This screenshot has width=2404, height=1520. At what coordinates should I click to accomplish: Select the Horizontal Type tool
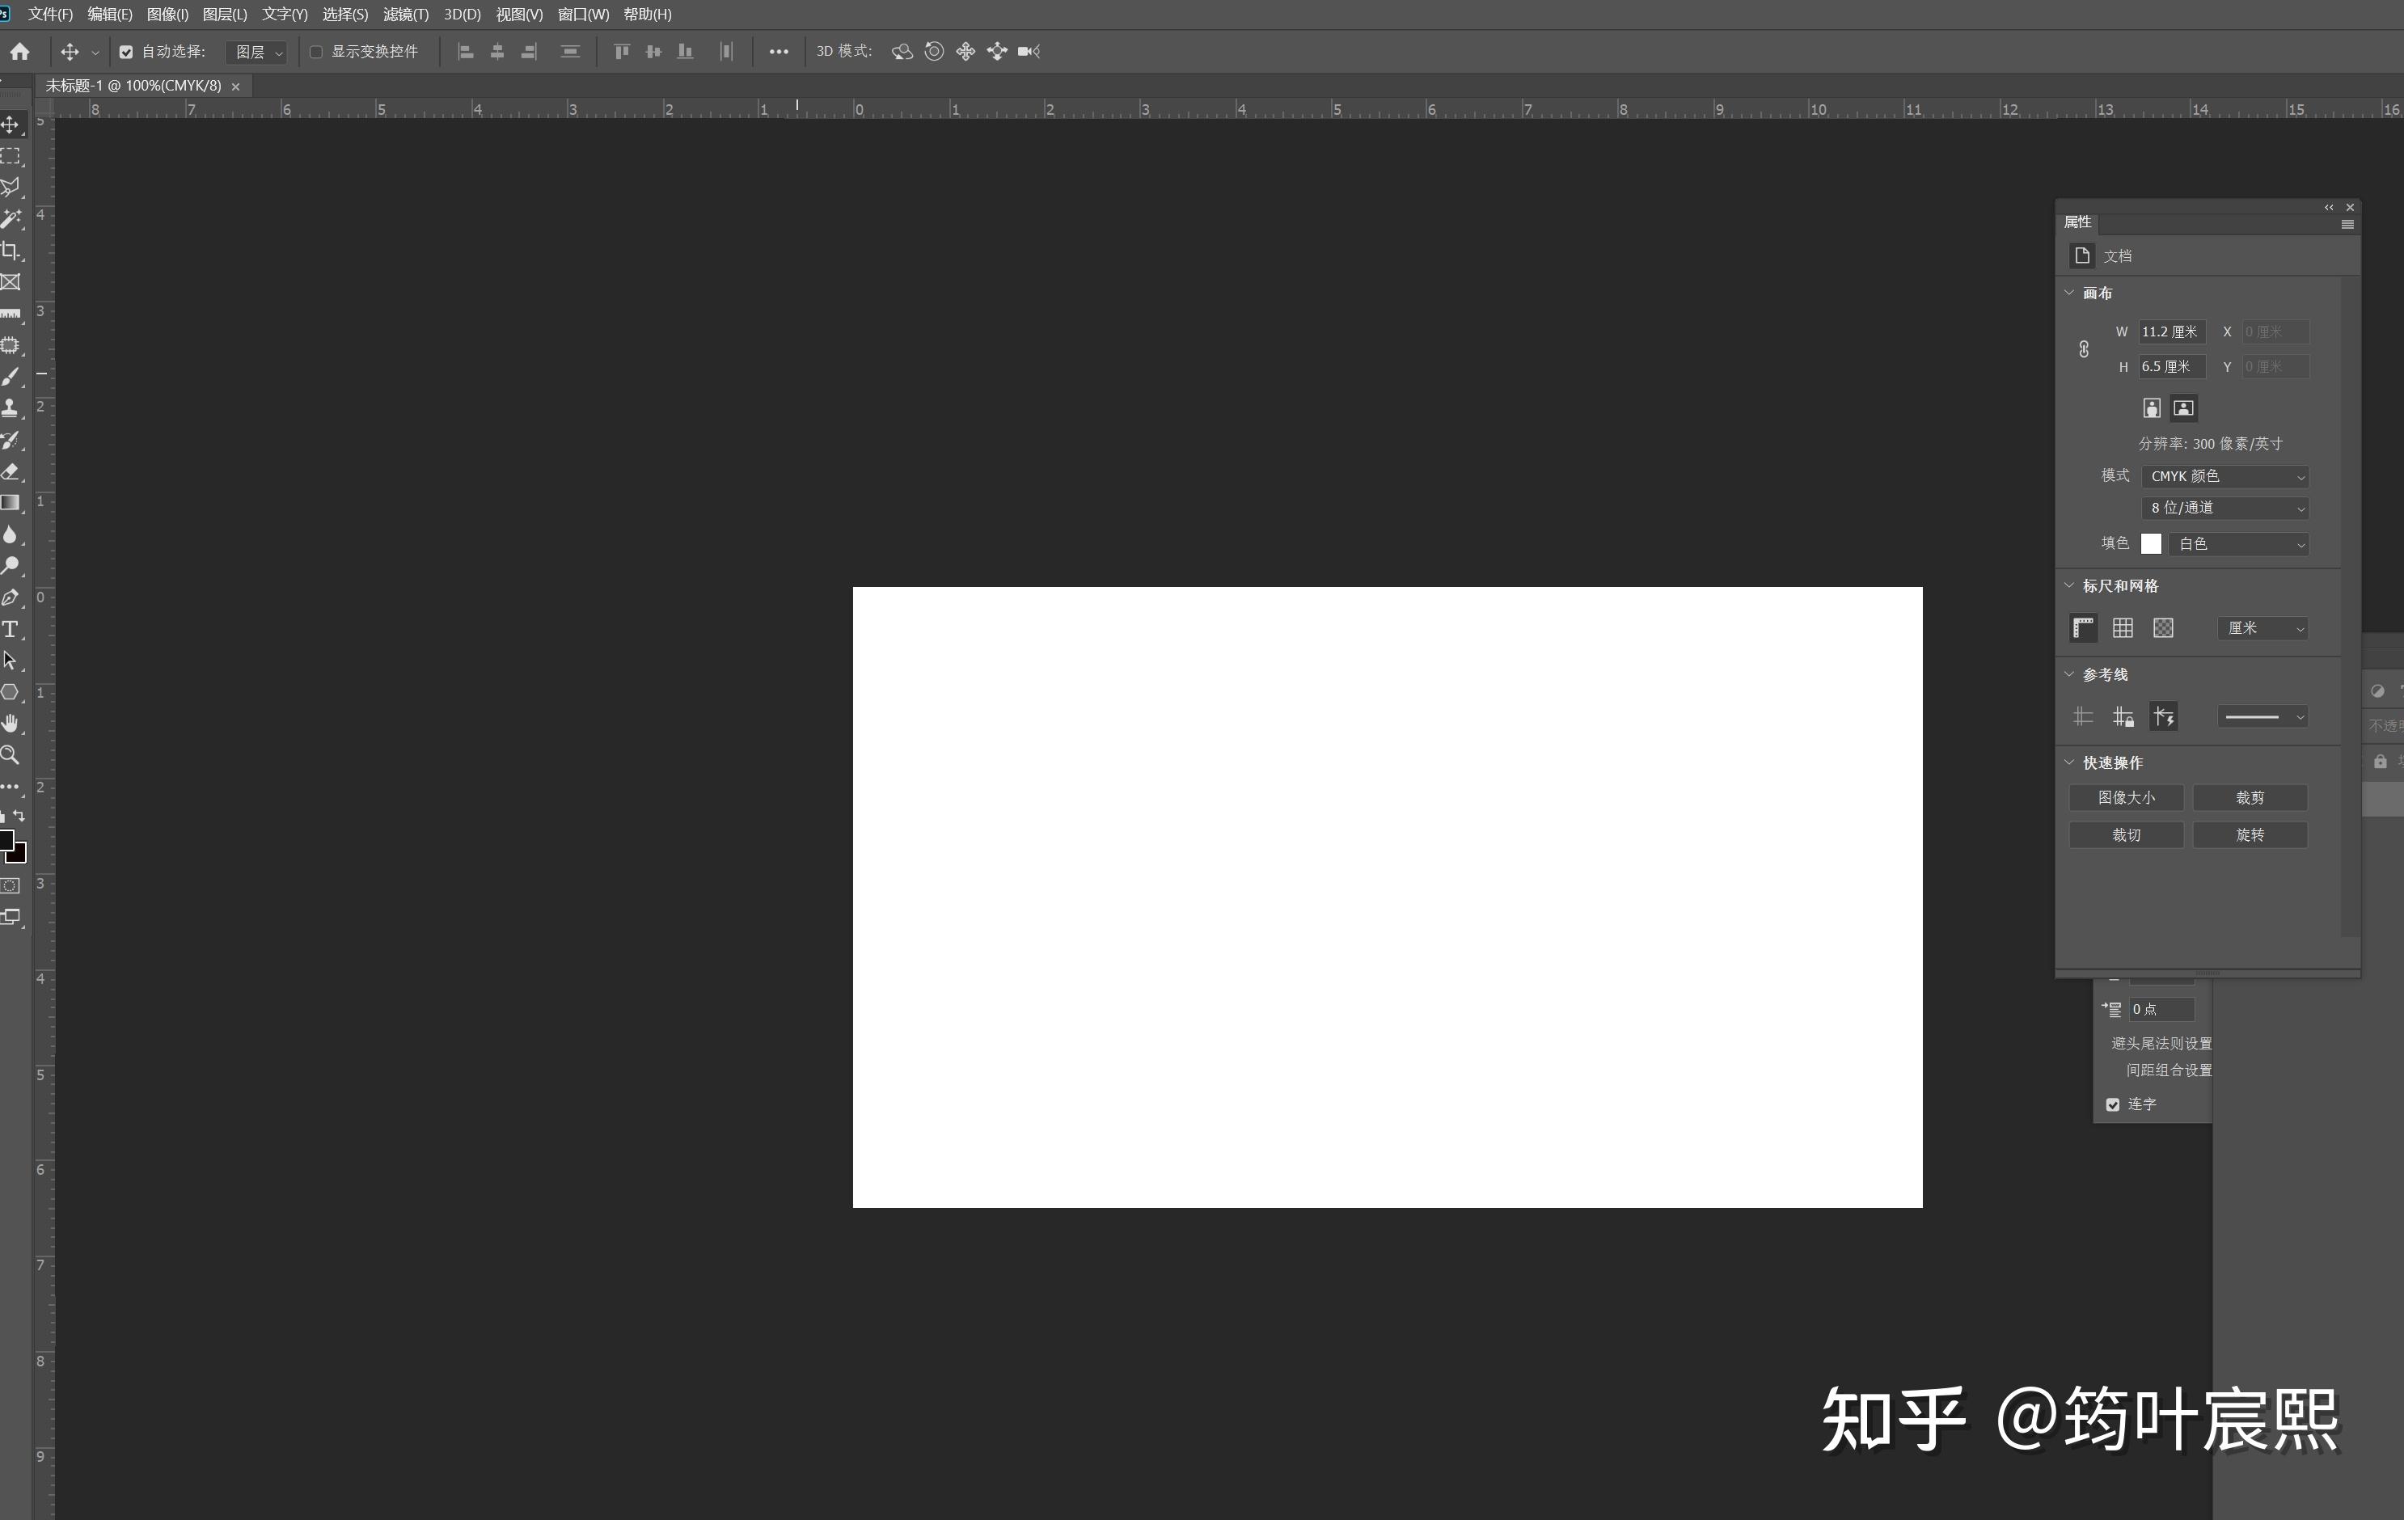click(x=10, y=629)
